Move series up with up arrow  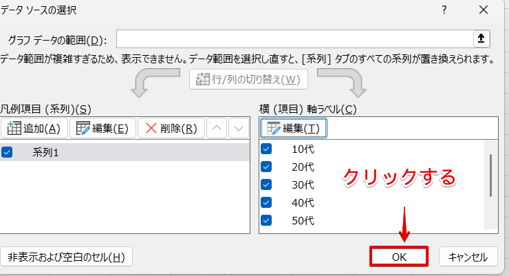click(217, 128)
